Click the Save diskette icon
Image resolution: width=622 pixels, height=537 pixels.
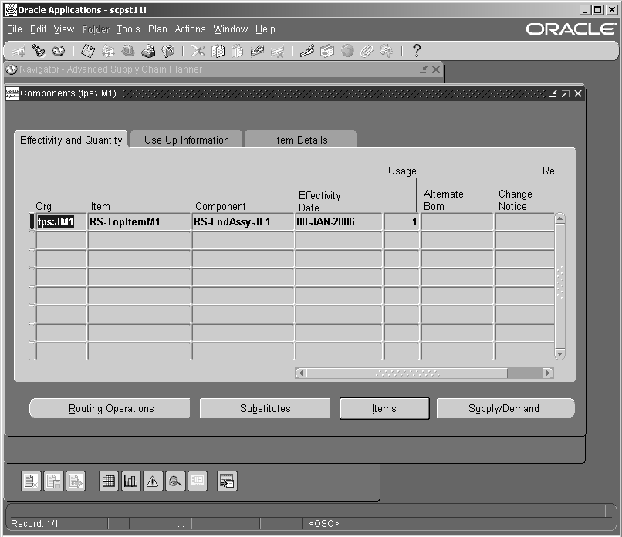[x=88, y=51]
